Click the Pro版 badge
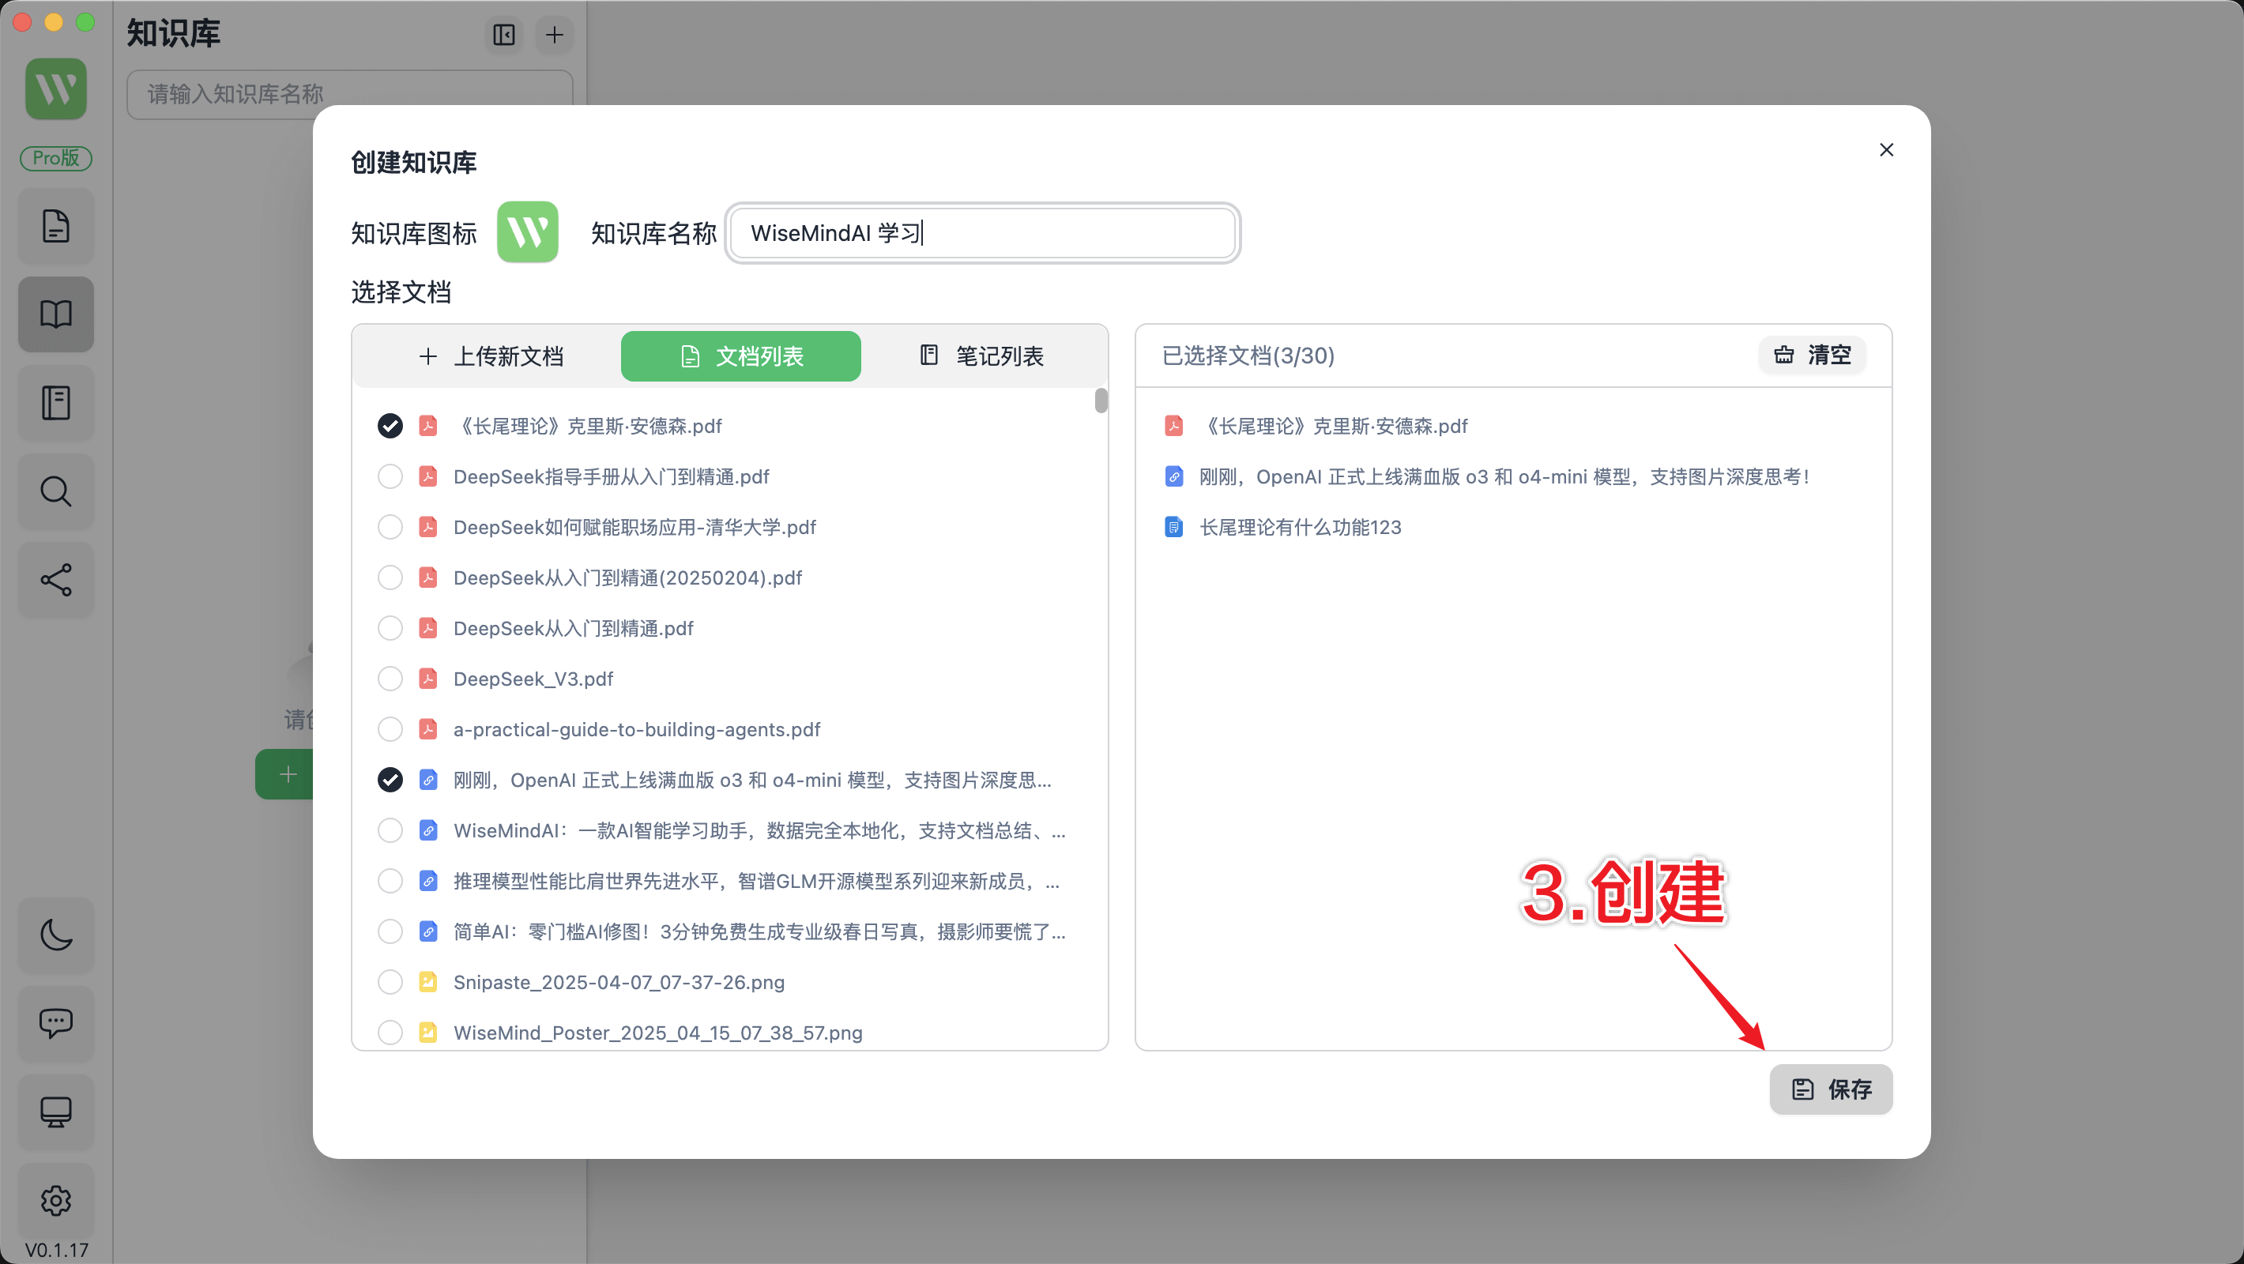 (56, 158)
